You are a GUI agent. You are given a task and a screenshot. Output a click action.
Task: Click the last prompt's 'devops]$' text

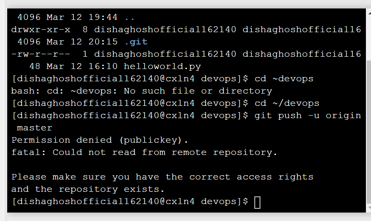225,202
